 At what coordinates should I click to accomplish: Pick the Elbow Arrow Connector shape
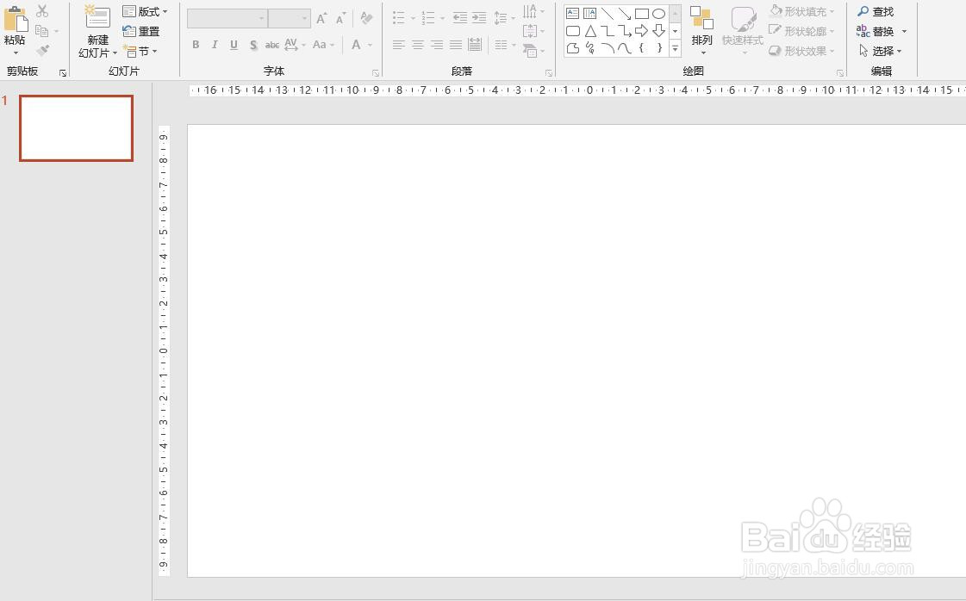coord(624,30)
